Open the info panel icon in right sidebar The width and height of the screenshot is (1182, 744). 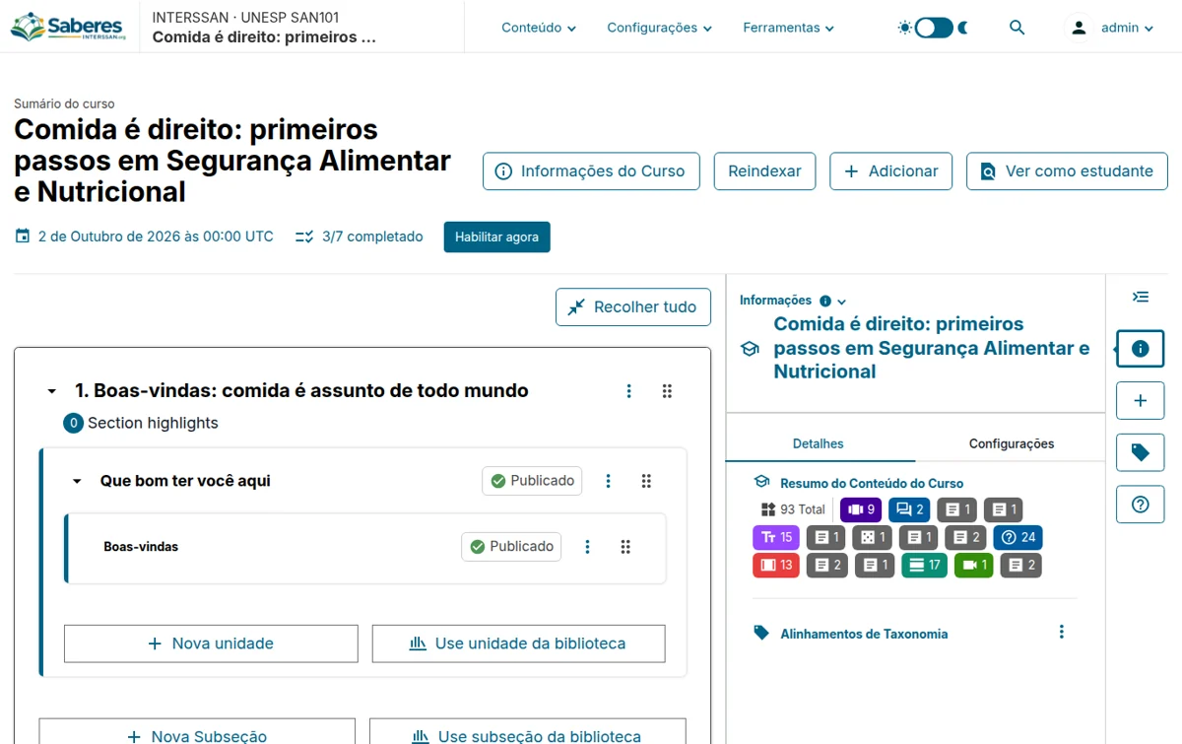[1141, 349]
